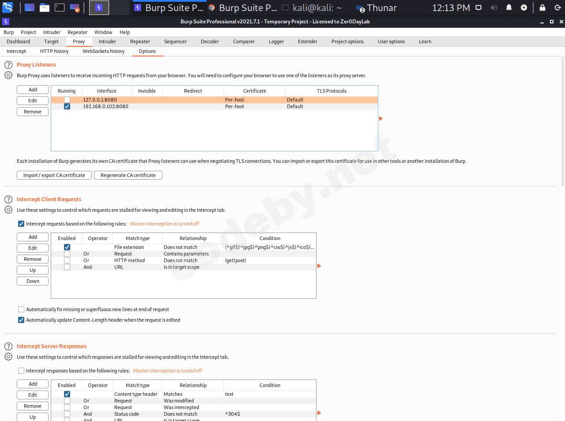Open help for Proxy Listeners section
565x421 pixels.
pos(8,65)
